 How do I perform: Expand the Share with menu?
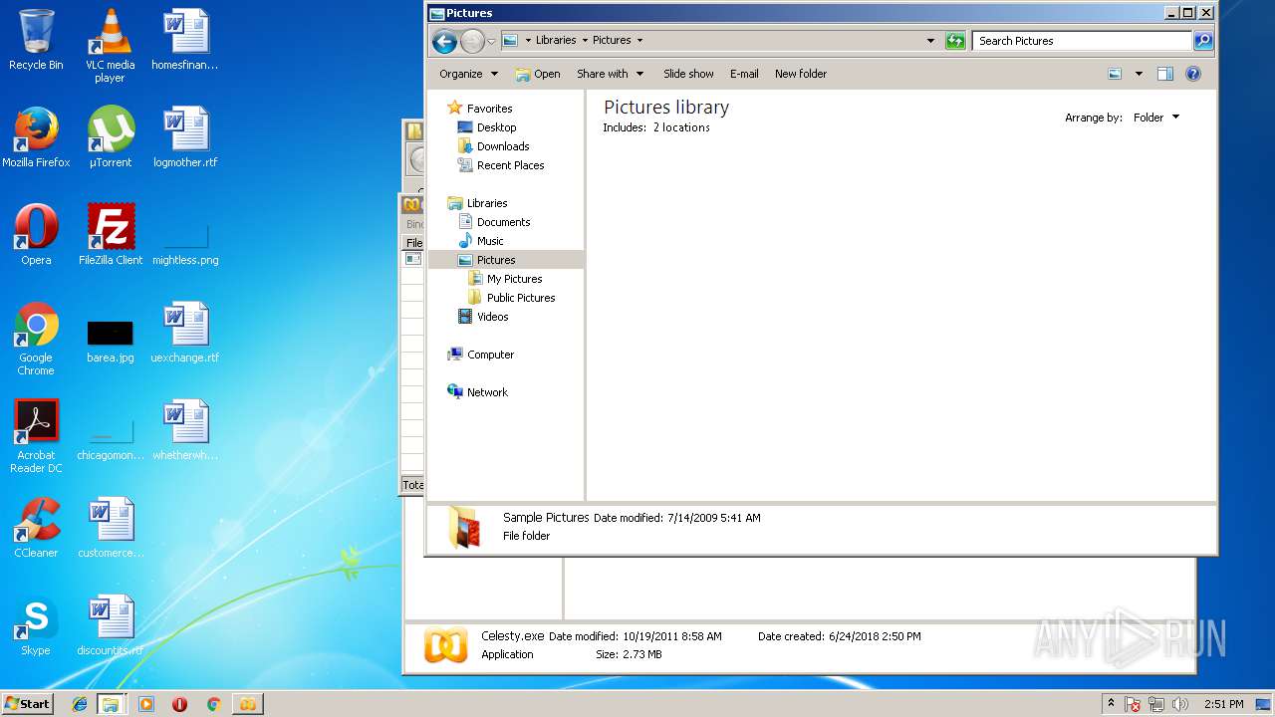(x=610, y=74)
